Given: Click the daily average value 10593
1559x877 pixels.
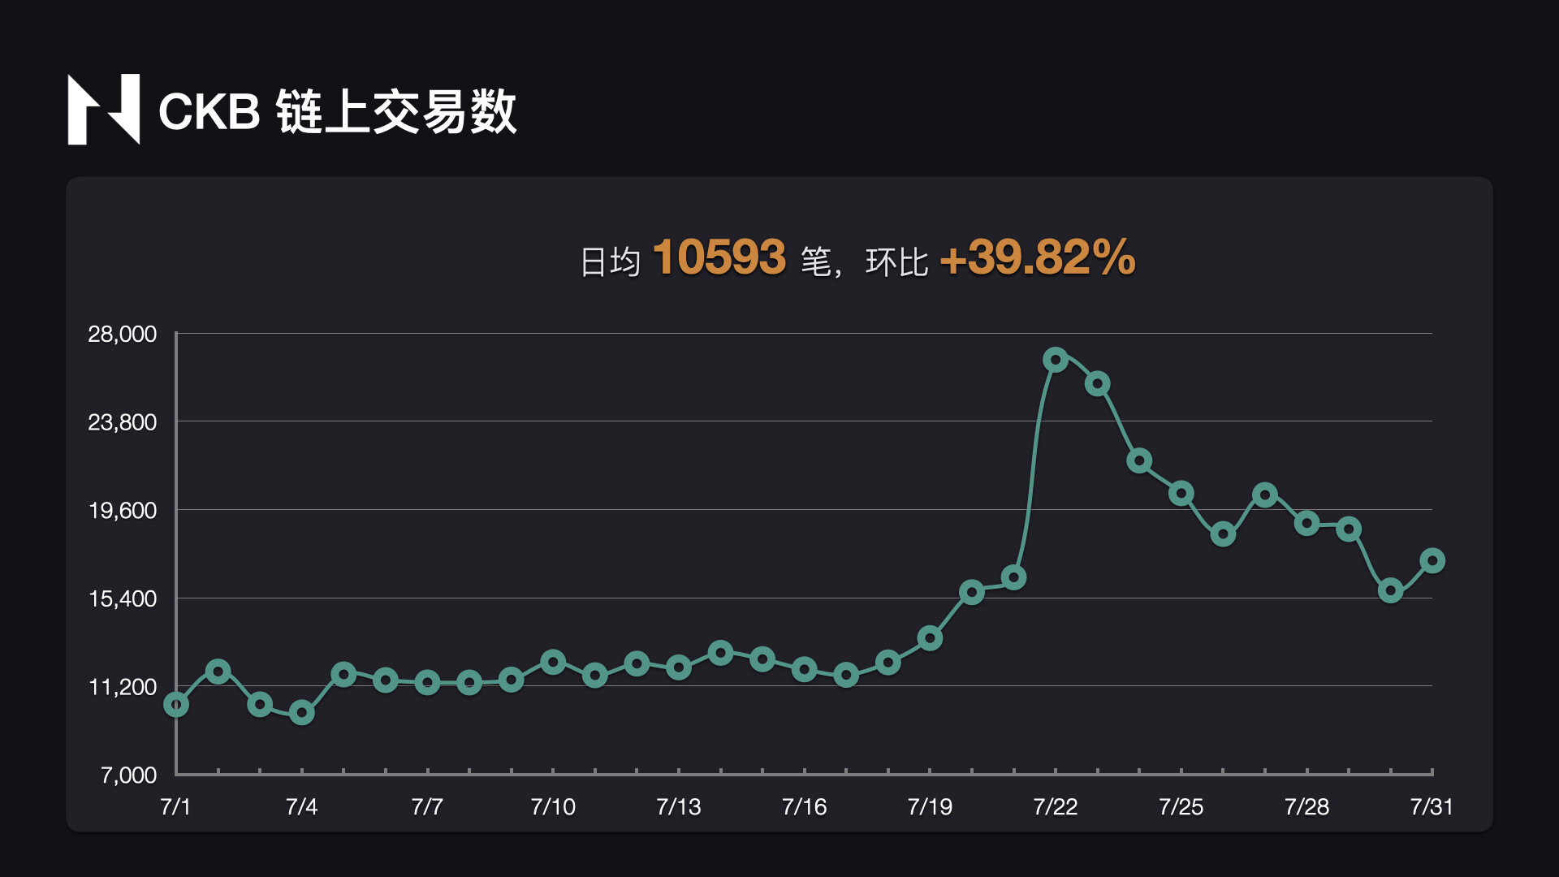Looking at the screenshot, I should 719,257.
